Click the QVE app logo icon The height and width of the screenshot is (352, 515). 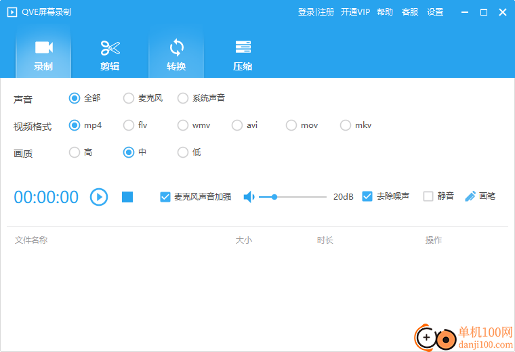point(12,12)
